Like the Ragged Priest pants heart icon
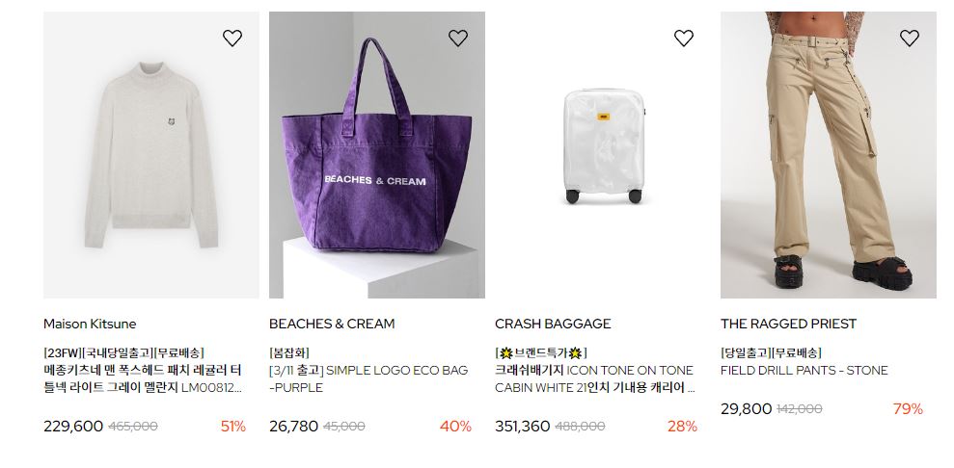Image resolution: width=954 pixels, height=468 pixels. pos(909,39)
